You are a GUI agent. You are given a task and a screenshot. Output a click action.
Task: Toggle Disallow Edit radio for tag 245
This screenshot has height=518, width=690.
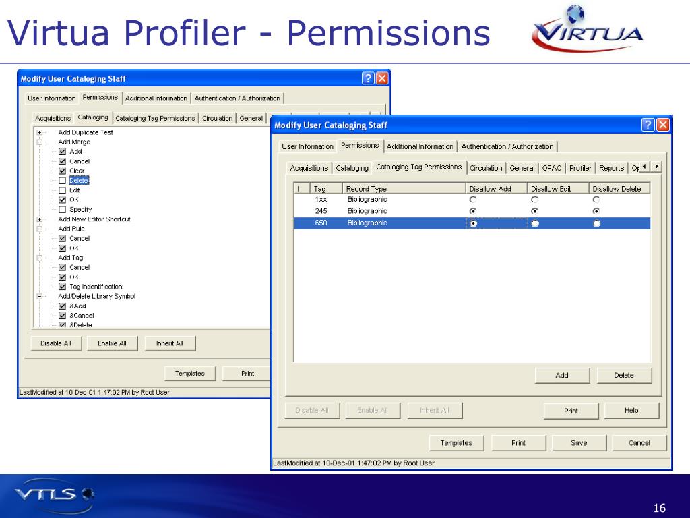click(534, 211)
